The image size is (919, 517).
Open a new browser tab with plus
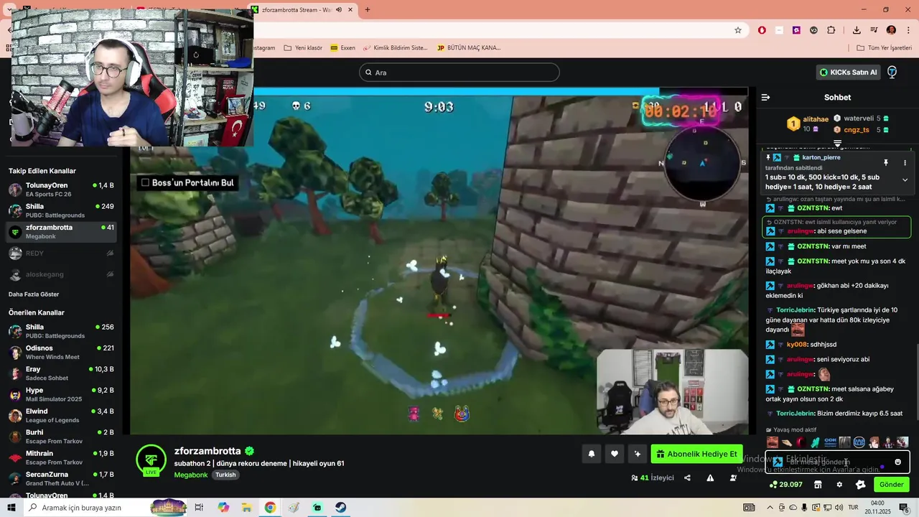point(368,9)
